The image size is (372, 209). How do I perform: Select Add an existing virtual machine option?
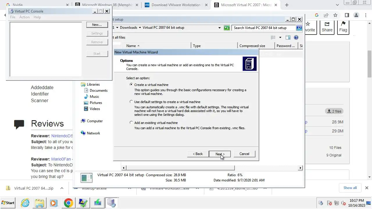point(131,123)
